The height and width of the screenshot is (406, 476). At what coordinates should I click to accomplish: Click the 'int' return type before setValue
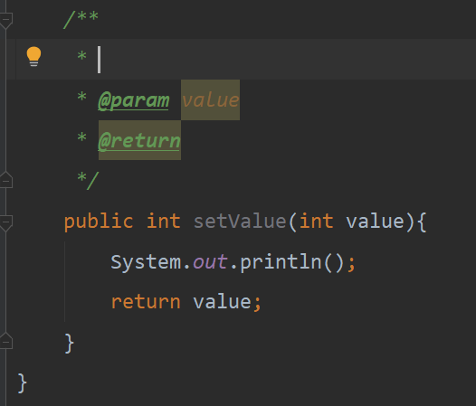(164, 222)
